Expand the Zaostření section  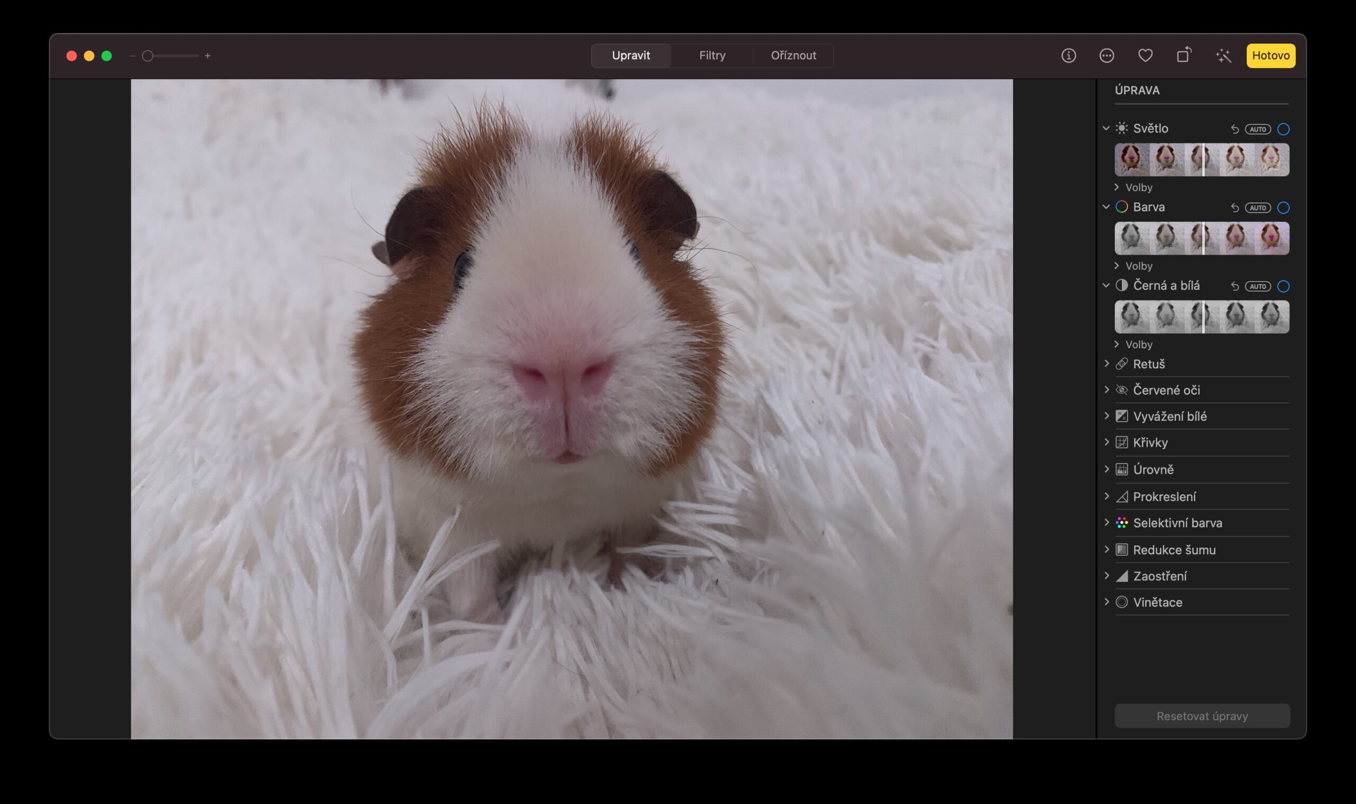click(1107, 576)
